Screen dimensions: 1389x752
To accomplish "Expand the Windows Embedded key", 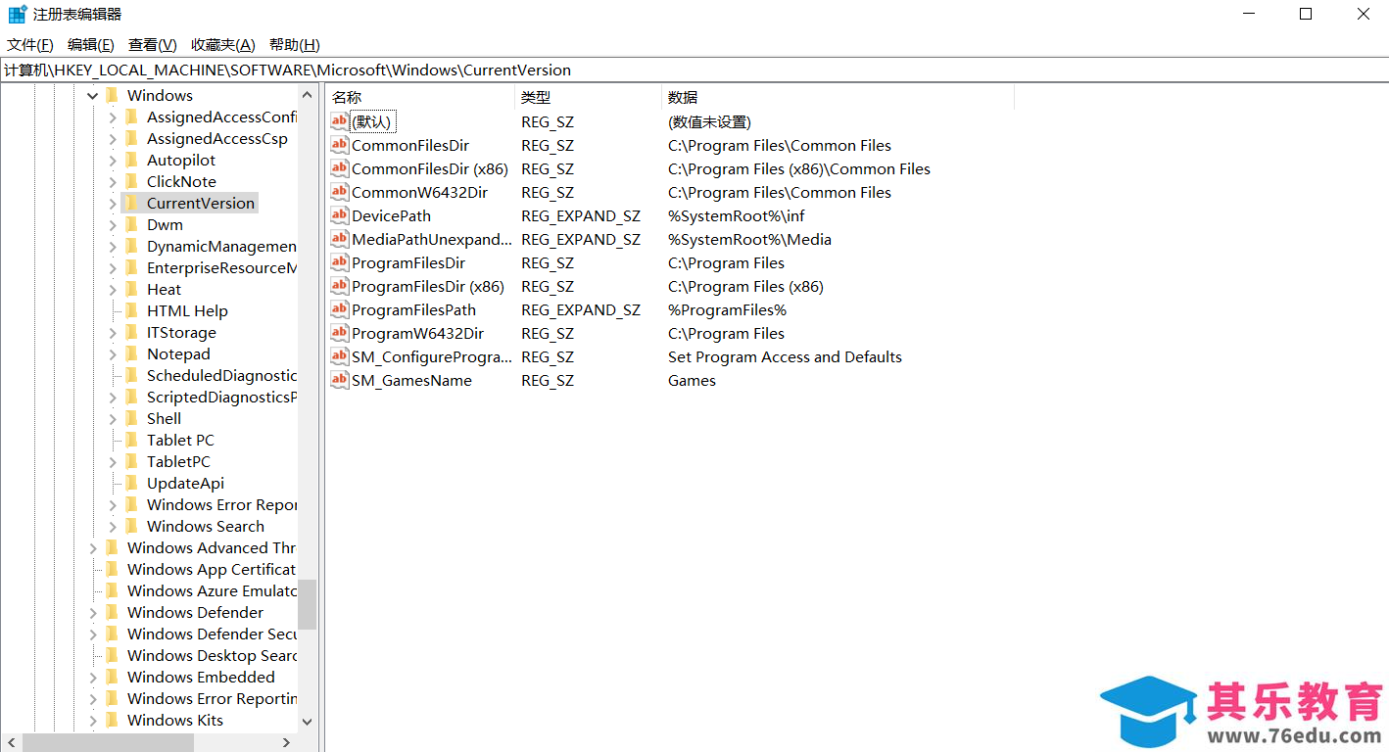I will pyautogui.click(x=93, y=678).
